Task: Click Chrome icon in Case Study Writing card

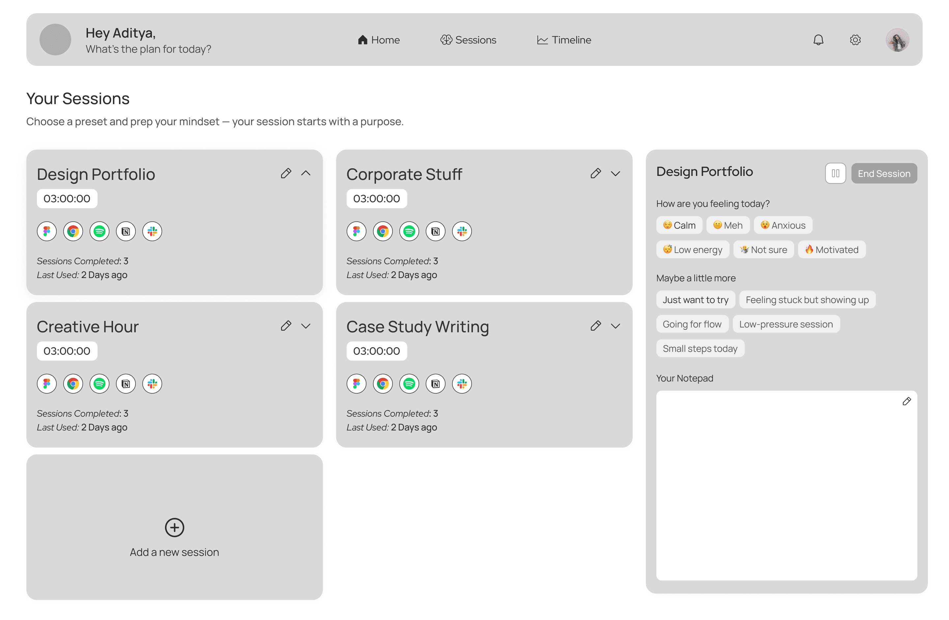Action: [383, 383]
